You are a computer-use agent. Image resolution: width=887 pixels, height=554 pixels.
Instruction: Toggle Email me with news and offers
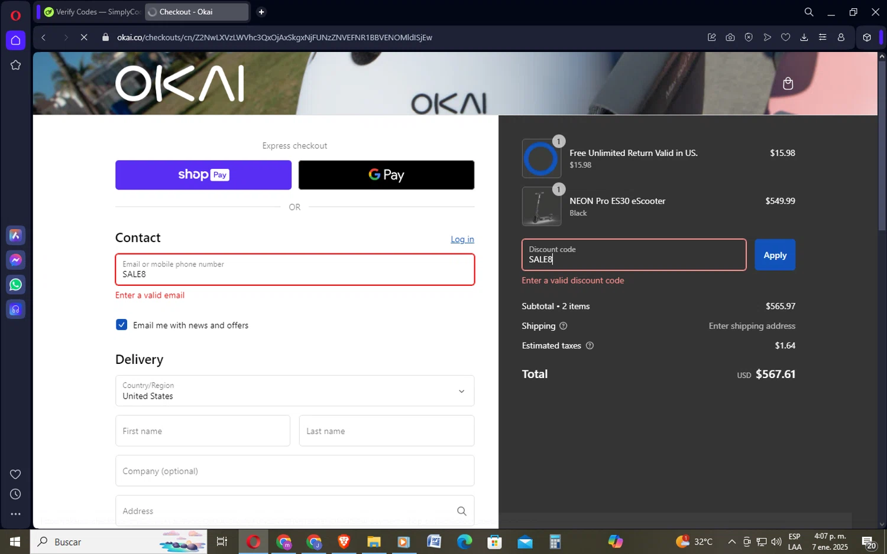122,325
